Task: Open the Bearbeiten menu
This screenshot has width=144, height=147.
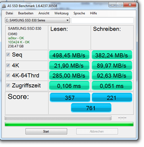Action: (26, 13)
